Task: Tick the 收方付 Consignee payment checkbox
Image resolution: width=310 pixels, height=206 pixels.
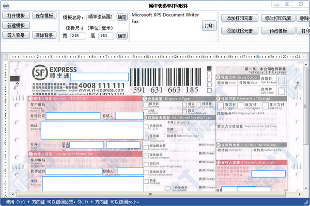Action: [241, 106]
